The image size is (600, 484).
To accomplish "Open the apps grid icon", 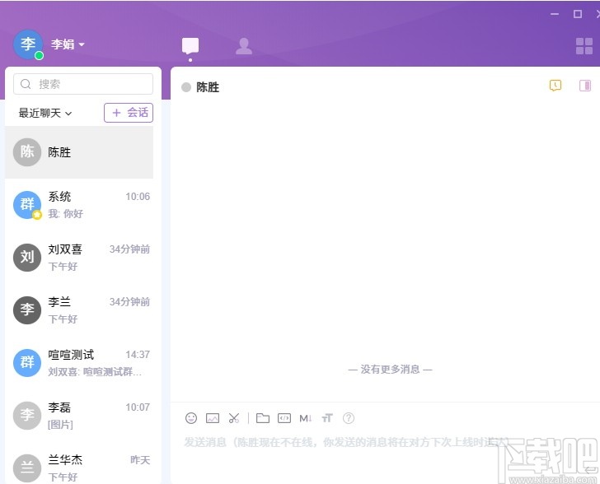I will pyautogui.click(x=584, y=46).
